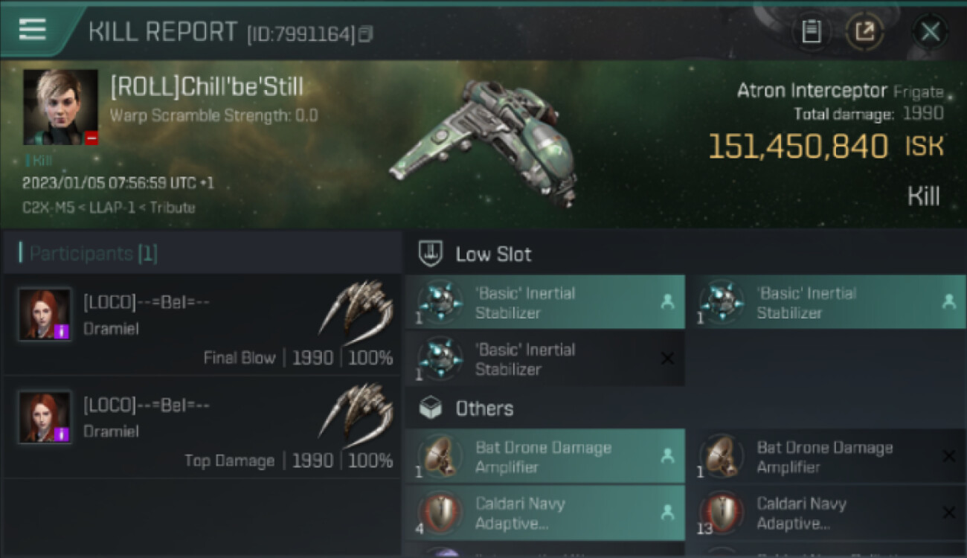Viewport: 967px width, 558px height.
Task: Close the kill report window
Action: tap(930, 31)
